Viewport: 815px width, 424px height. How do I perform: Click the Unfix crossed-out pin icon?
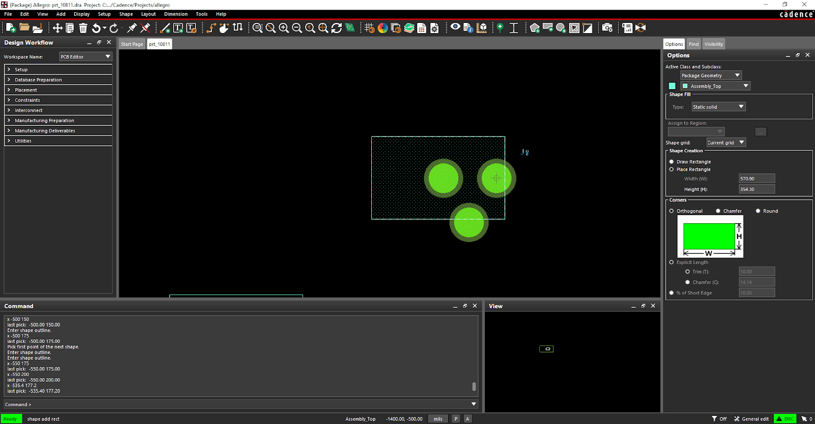145,28
